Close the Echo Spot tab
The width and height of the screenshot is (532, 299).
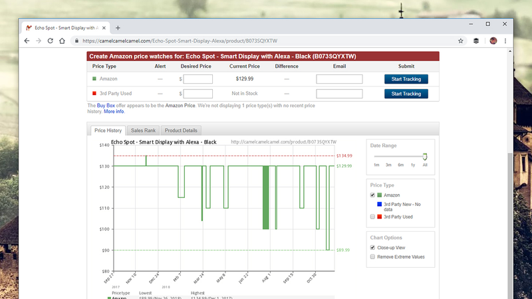104,28
